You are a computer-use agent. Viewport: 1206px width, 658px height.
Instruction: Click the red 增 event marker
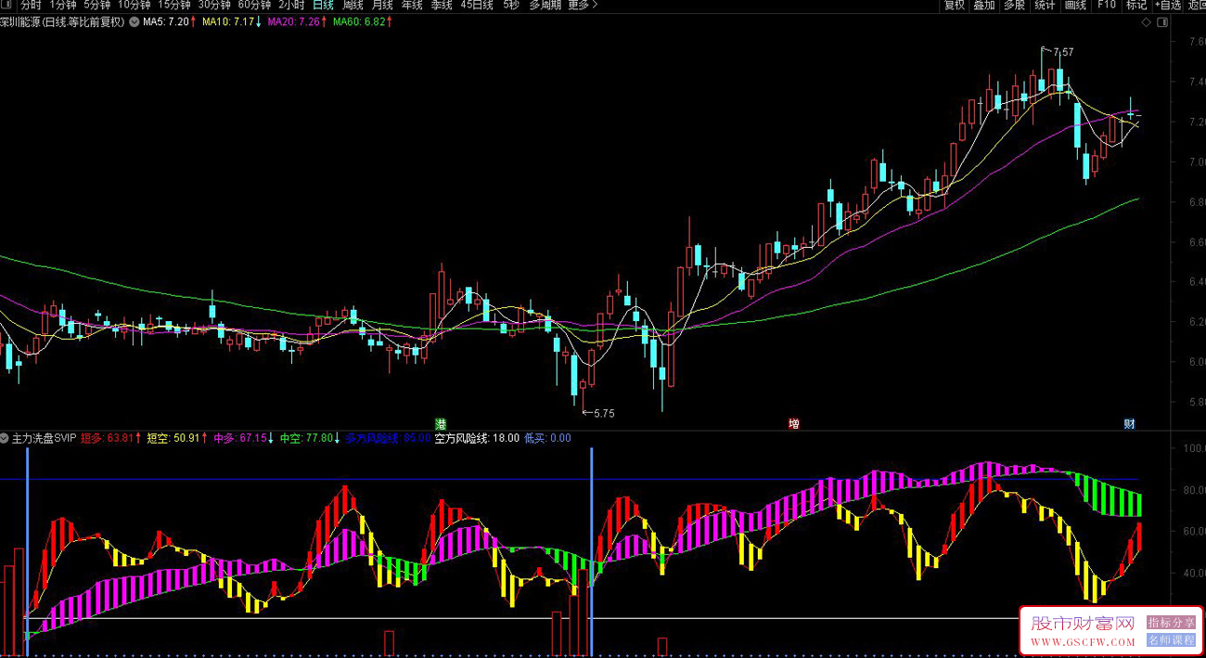click(794, 424)
